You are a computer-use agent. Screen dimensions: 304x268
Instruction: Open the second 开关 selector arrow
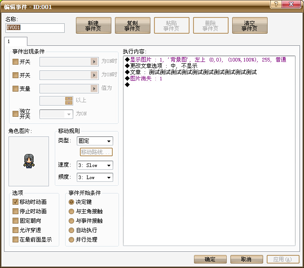(x=94, y=75)
